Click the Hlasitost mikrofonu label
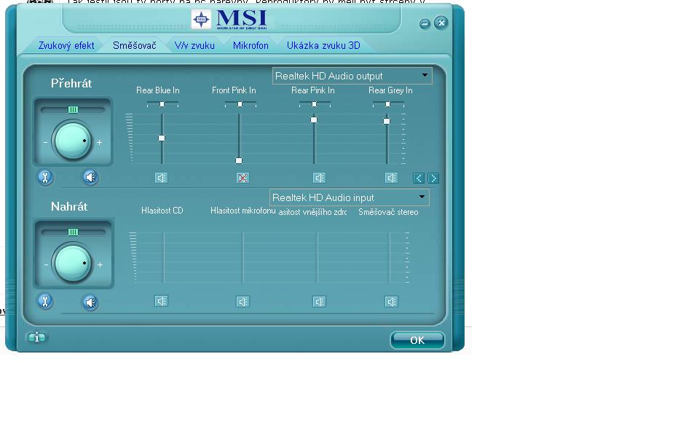 [x=243, y=211]
